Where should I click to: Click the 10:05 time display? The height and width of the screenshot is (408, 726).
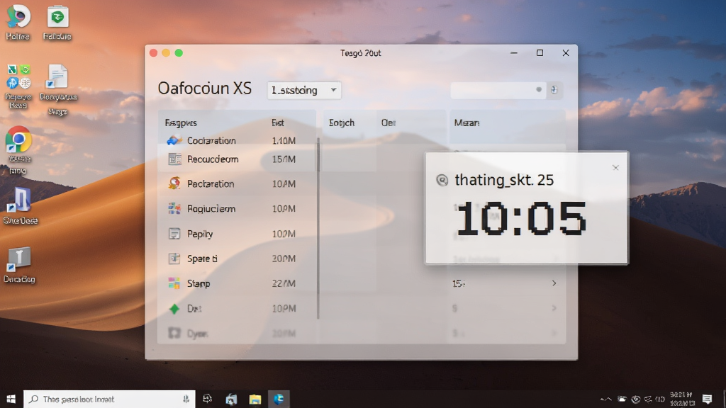(521, 219)
